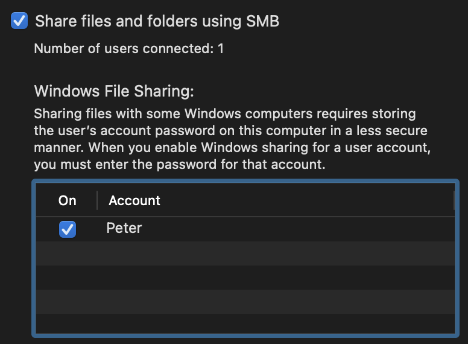
Task: Click the Account column header
Action: [134, 201]
